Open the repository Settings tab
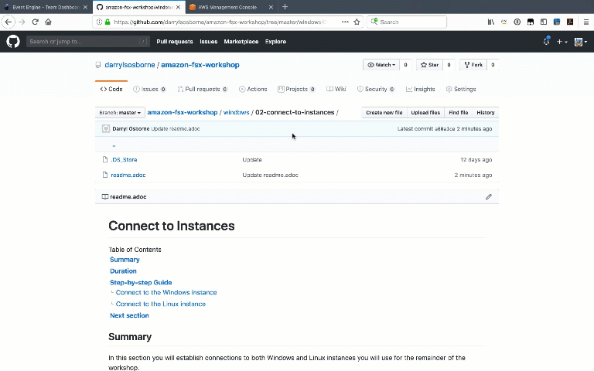The width and height of the screenshot is (594, 371). (x=461, y=89)
